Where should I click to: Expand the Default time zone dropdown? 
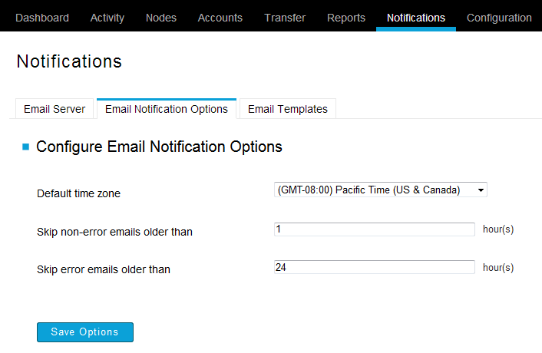pyautogui.click(x=381, y=190)
